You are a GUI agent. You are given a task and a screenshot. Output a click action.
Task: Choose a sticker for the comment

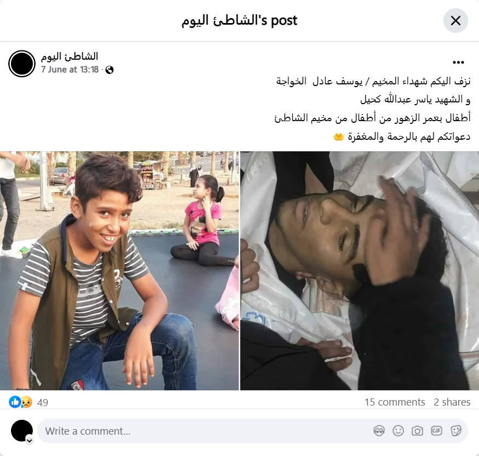pos(456,431)
